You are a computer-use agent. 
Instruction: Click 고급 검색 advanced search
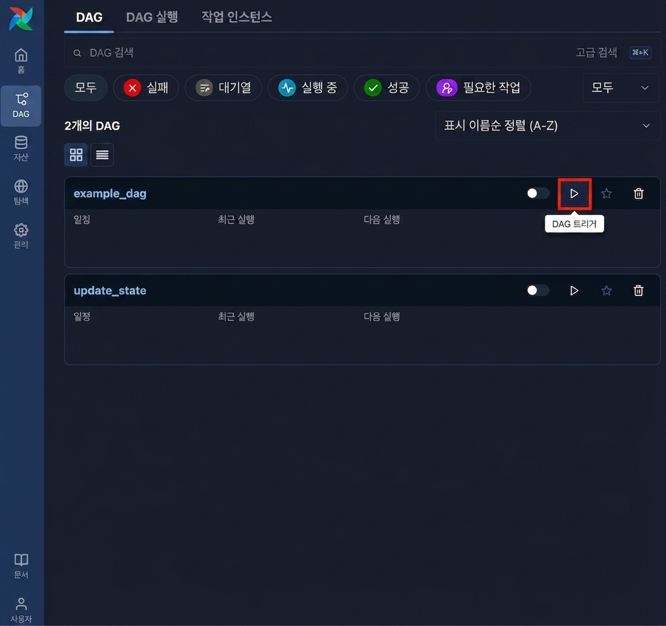pyautogui.click(x=597, y=53)
